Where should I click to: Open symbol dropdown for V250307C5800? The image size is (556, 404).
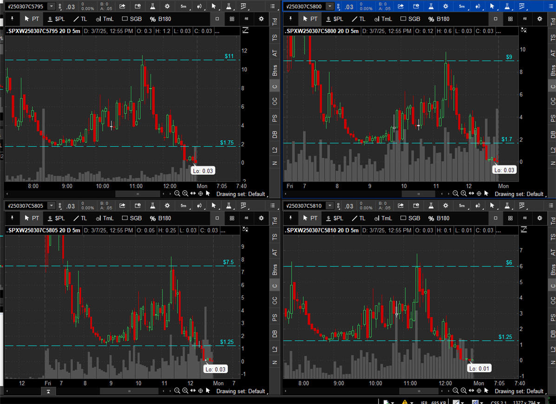coord(330,7)
